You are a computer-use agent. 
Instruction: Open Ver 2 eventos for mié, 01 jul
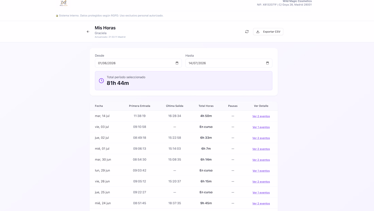[261, 149]
